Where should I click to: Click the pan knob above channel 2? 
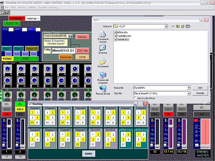click(21, 95)
